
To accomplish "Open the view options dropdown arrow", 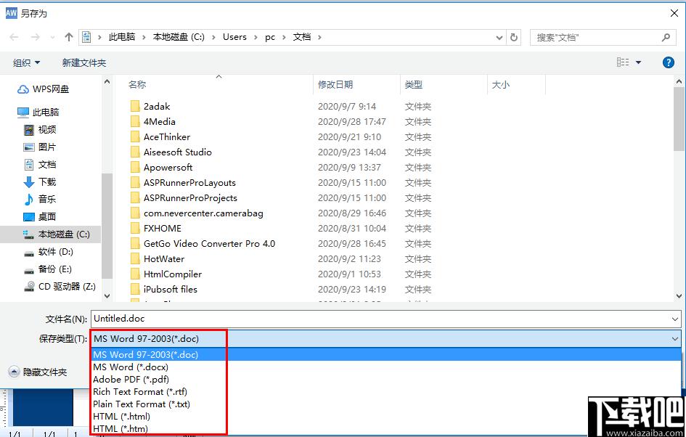I will click(x=638, y=62).
